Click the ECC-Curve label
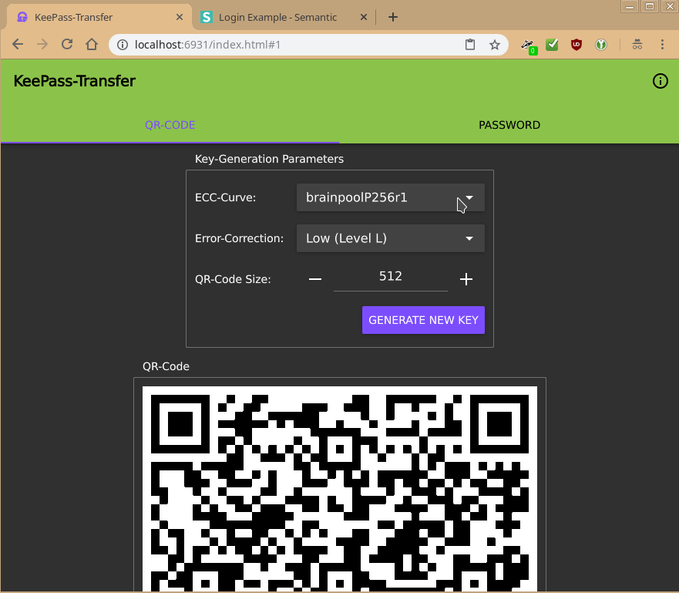The image size is (679, 593). (226, 197)
